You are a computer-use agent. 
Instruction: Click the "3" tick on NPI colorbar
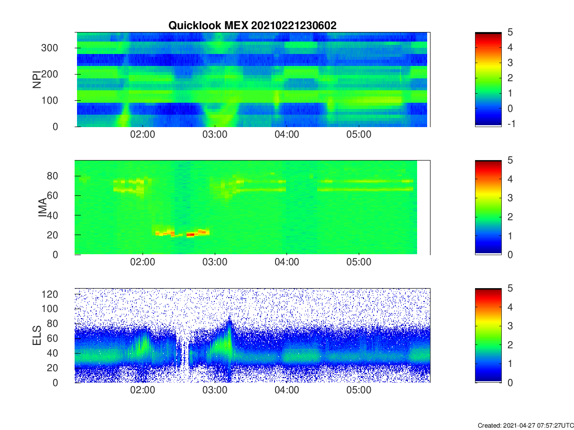(509, 63)
